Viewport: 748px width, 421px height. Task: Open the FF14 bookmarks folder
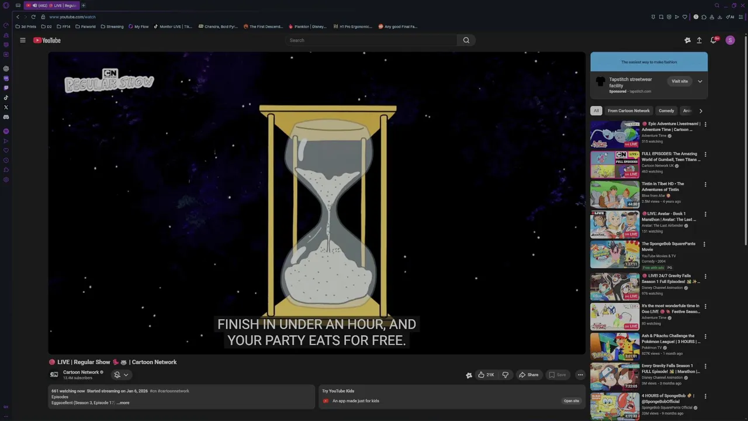[63, 26]
